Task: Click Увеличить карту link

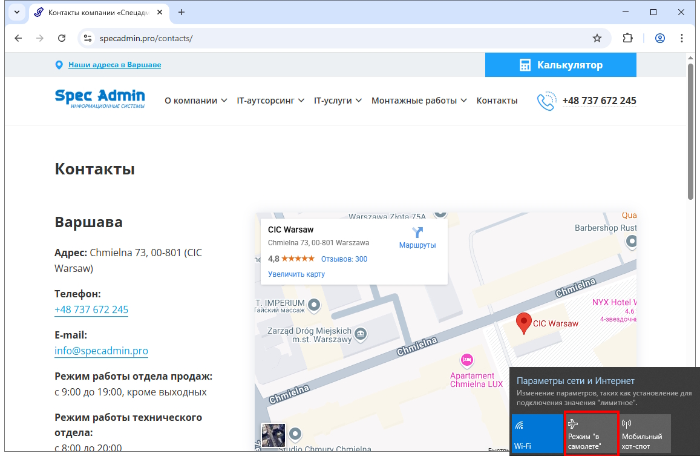Action: click(x=296, y=274)
